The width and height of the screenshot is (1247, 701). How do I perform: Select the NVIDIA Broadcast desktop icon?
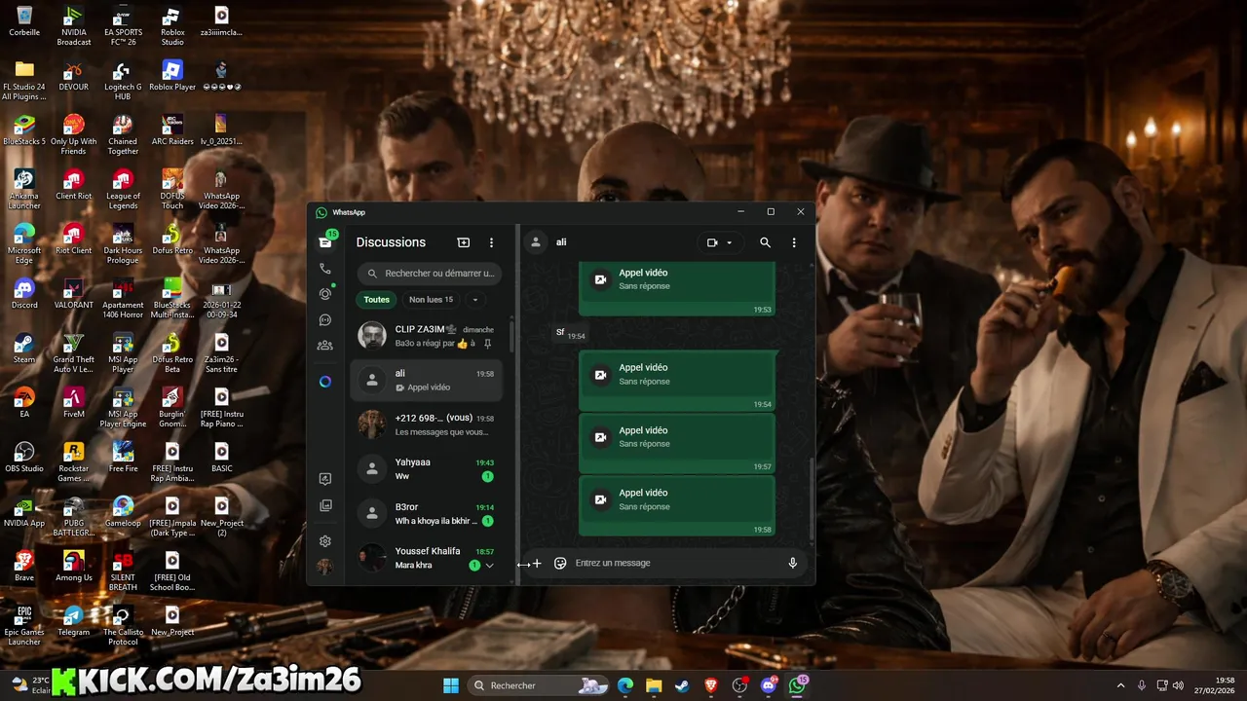tap(74, 25)
